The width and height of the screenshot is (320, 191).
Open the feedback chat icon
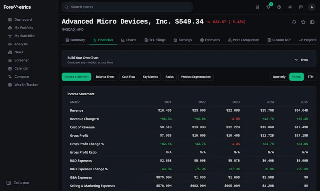[301, 7]
